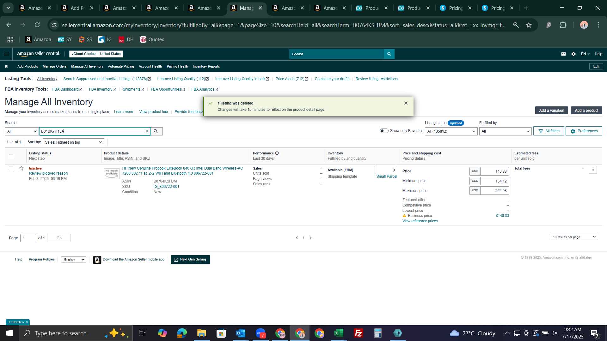Open Preferences settings

[x=584, y=131]
